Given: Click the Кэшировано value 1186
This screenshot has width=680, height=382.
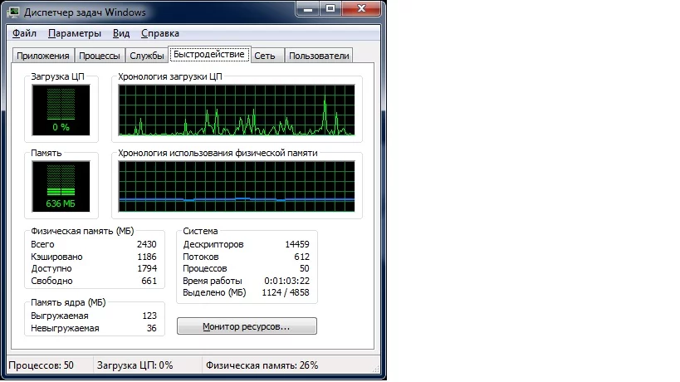Looking at the screenshot, I should click(x=147, y=257).
